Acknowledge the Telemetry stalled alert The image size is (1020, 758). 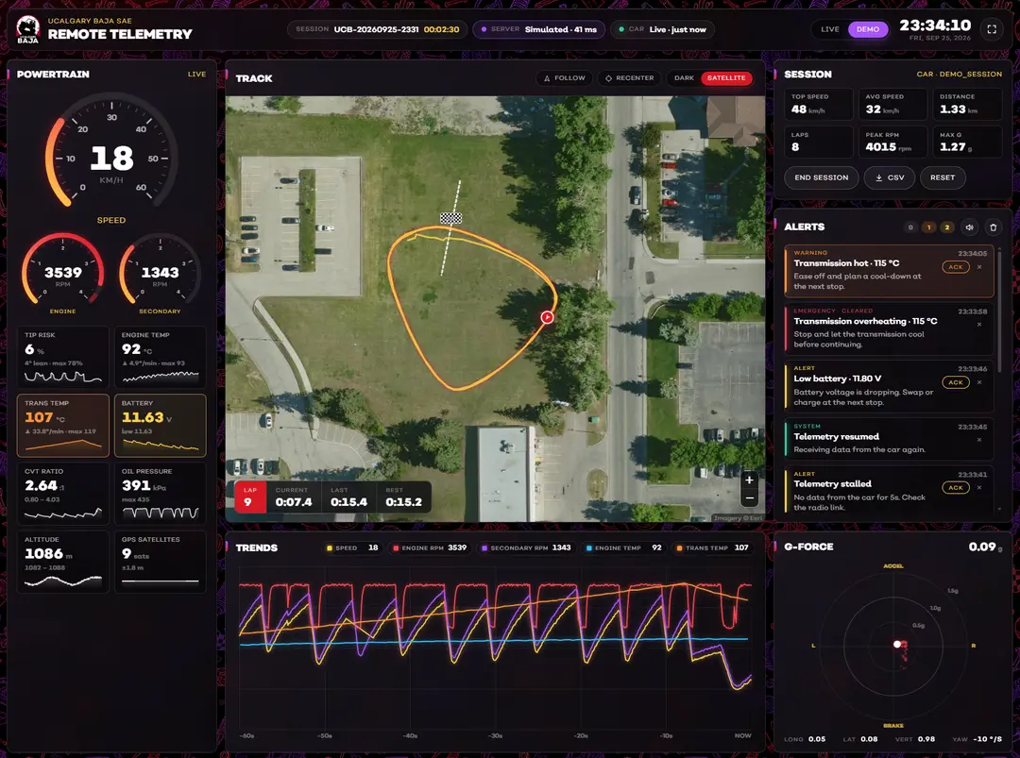pos(955,488)
